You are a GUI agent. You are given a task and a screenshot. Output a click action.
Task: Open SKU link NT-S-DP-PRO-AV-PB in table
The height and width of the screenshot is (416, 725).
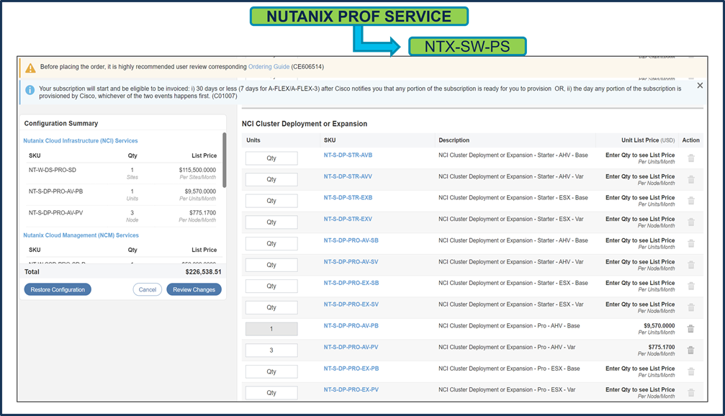(x=351, y=325)
